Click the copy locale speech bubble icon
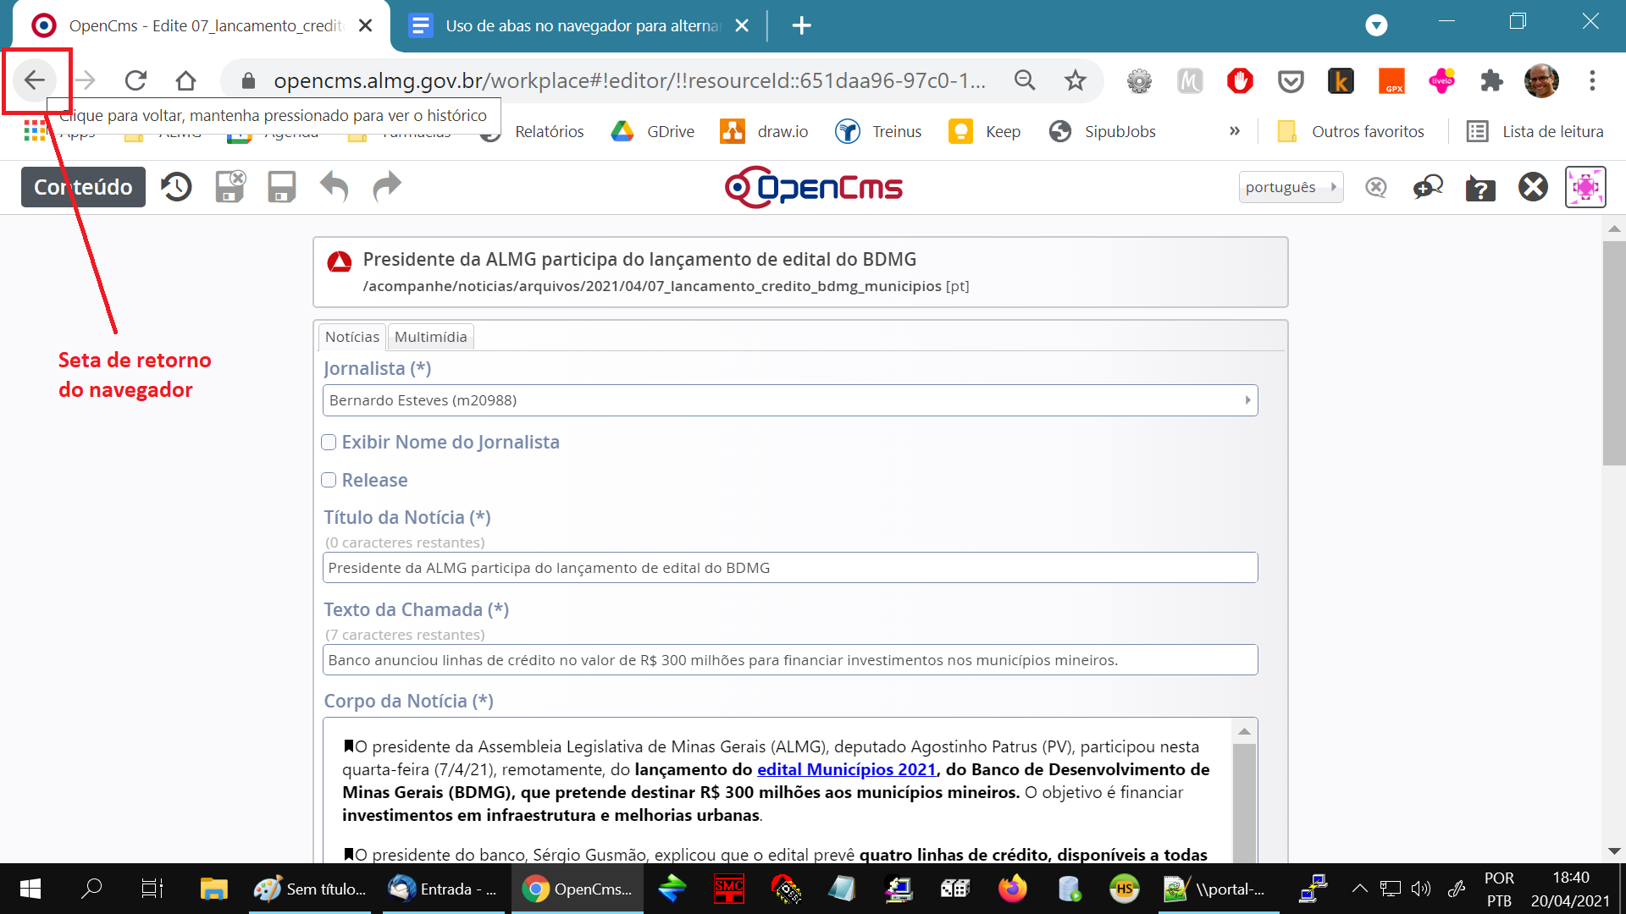1626x914 pixels. [1428, 187]
